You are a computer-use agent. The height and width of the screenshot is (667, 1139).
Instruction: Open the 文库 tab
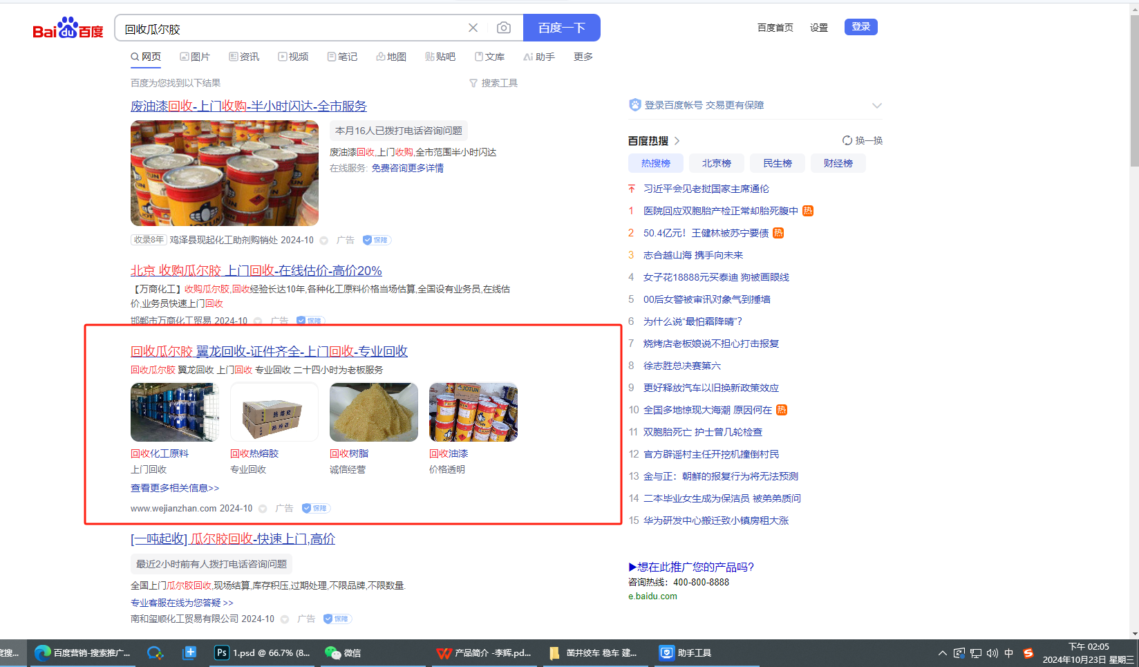[489, 57]
